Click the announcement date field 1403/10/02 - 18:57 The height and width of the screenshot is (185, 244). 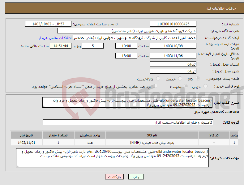pos(48,24)
